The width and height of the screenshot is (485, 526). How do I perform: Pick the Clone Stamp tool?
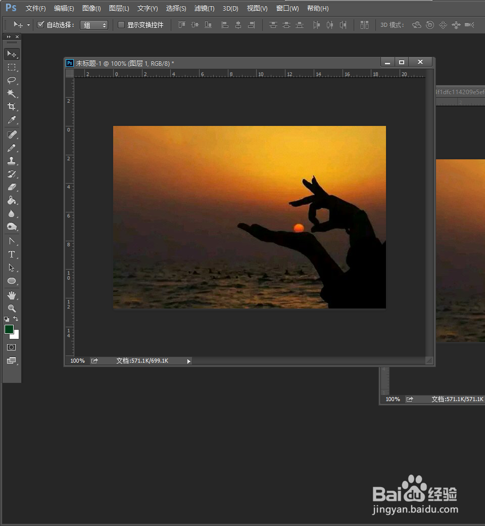click(x=12, y=161)
